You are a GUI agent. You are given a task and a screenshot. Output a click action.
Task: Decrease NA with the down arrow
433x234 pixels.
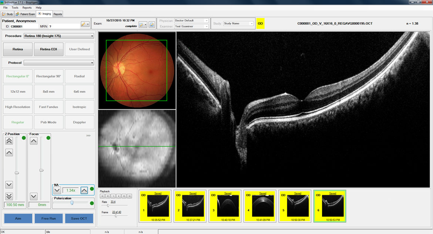pyautogui.click(x=57, y=190)
